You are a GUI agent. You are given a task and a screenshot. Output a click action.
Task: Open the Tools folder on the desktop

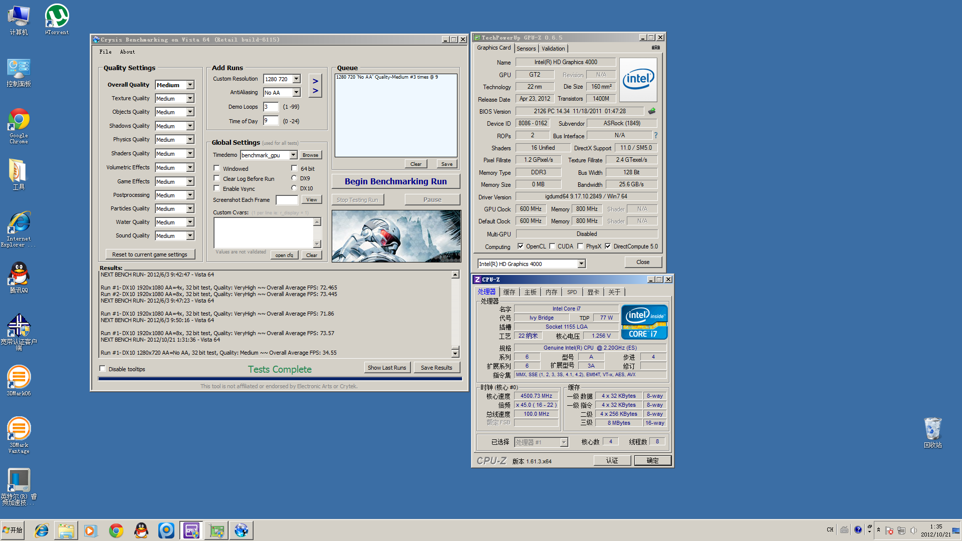pyautogui.click(x=19, y=174)
